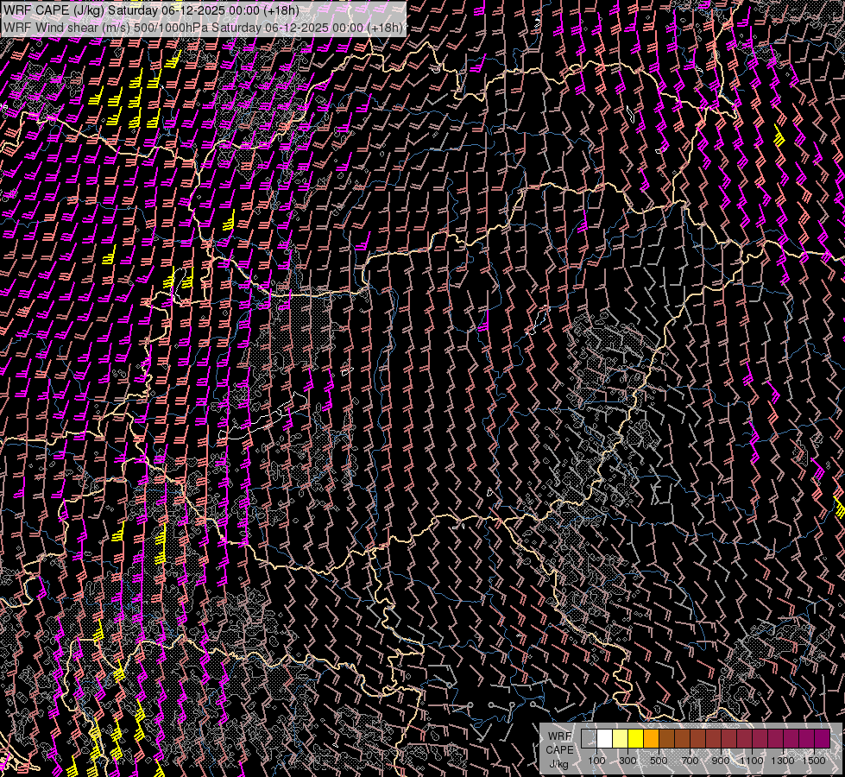This screenshot has width=845, height=777.
Task: Select the first brown swatch after orange
Action: coord(666,739)
